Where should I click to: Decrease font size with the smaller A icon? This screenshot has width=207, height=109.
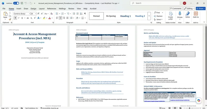click(x=42, y=14)
